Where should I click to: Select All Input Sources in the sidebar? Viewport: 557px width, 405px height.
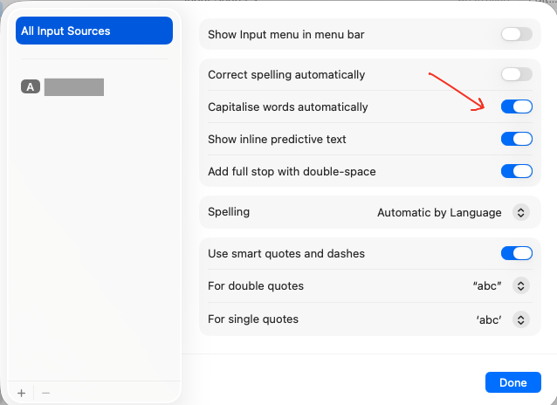coord(94,31)
